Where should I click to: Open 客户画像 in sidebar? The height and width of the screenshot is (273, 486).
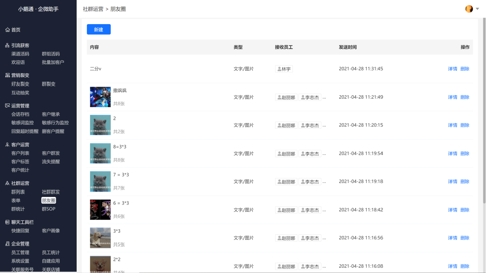51,230
